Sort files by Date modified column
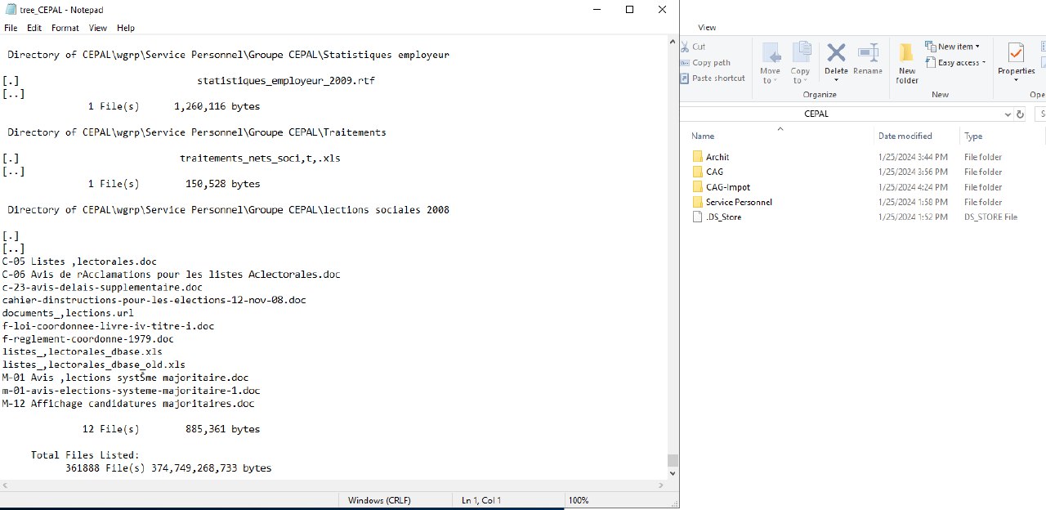 click(905, 136)
